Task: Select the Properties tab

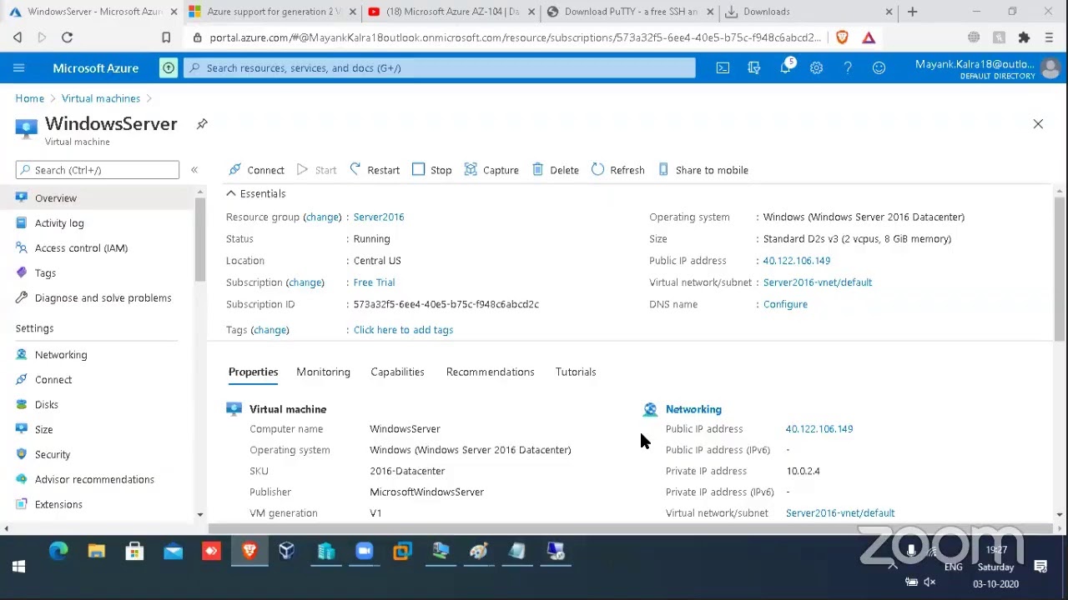Action: point(253,372)
